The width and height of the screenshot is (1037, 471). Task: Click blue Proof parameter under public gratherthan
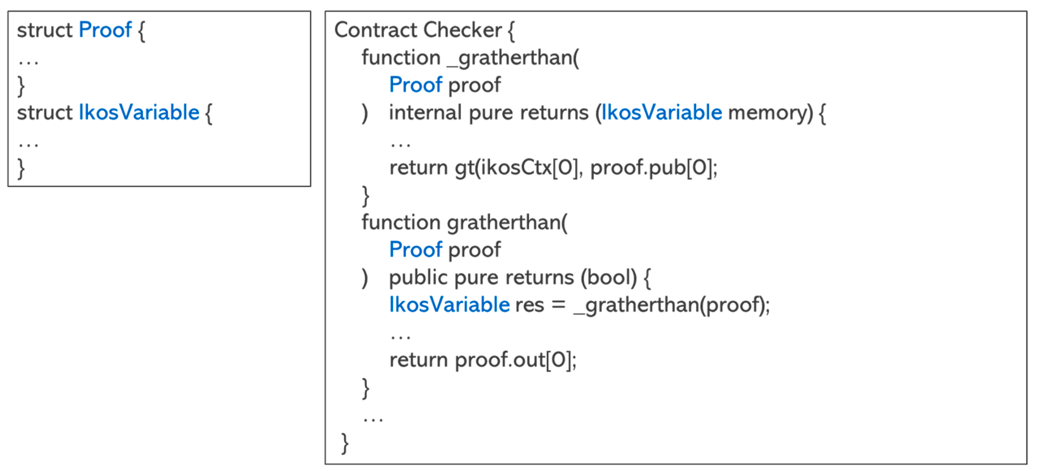click(416, 250)
